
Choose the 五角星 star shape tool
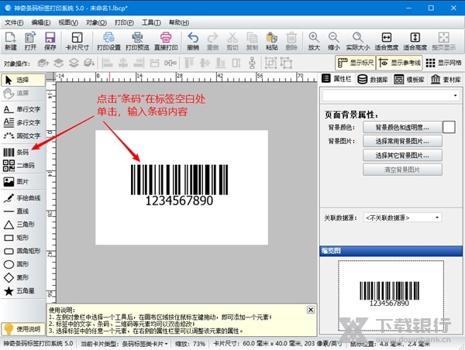23,291
